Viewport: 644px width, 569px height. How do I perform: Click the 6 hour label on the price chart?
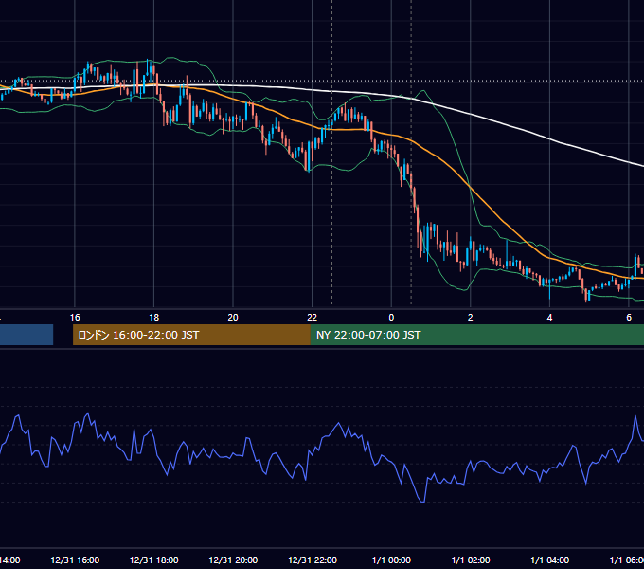click(629, 318)
